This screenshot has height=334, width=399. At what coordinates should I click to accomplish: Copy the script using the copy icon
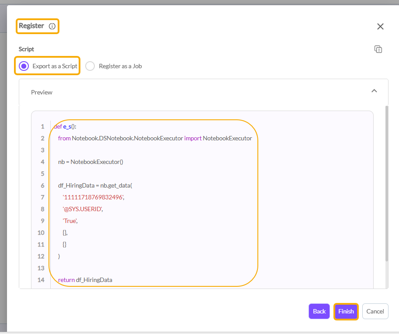(x=378, y=49)
